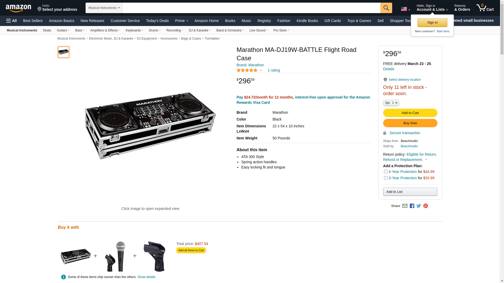This screenshot has width=504, height=283.
Task: Open Today's Deals nav item
Action: tap(157, 21)
